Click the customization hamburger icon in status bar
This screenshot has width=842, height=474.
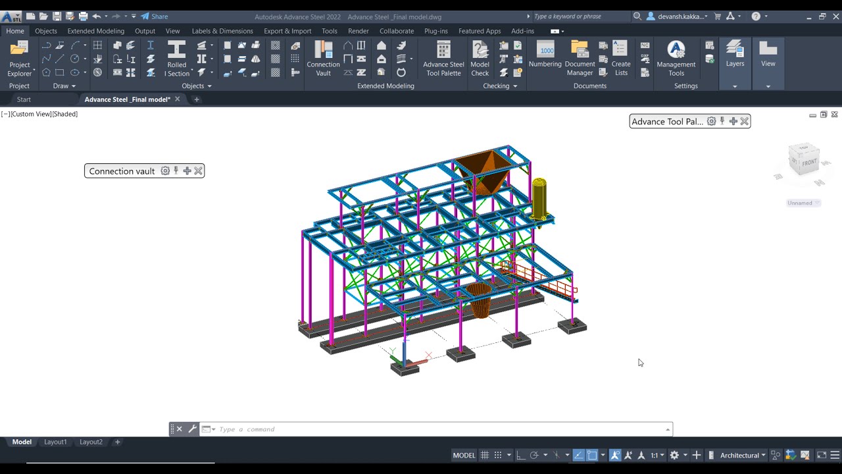835,455
